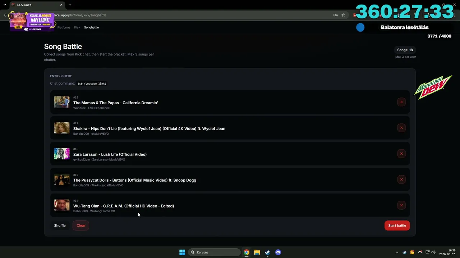Screen dimensions: 460x258
Task: Select title 'The Mamas & The Papas - California Dreamin''
Action: point(116,103)
